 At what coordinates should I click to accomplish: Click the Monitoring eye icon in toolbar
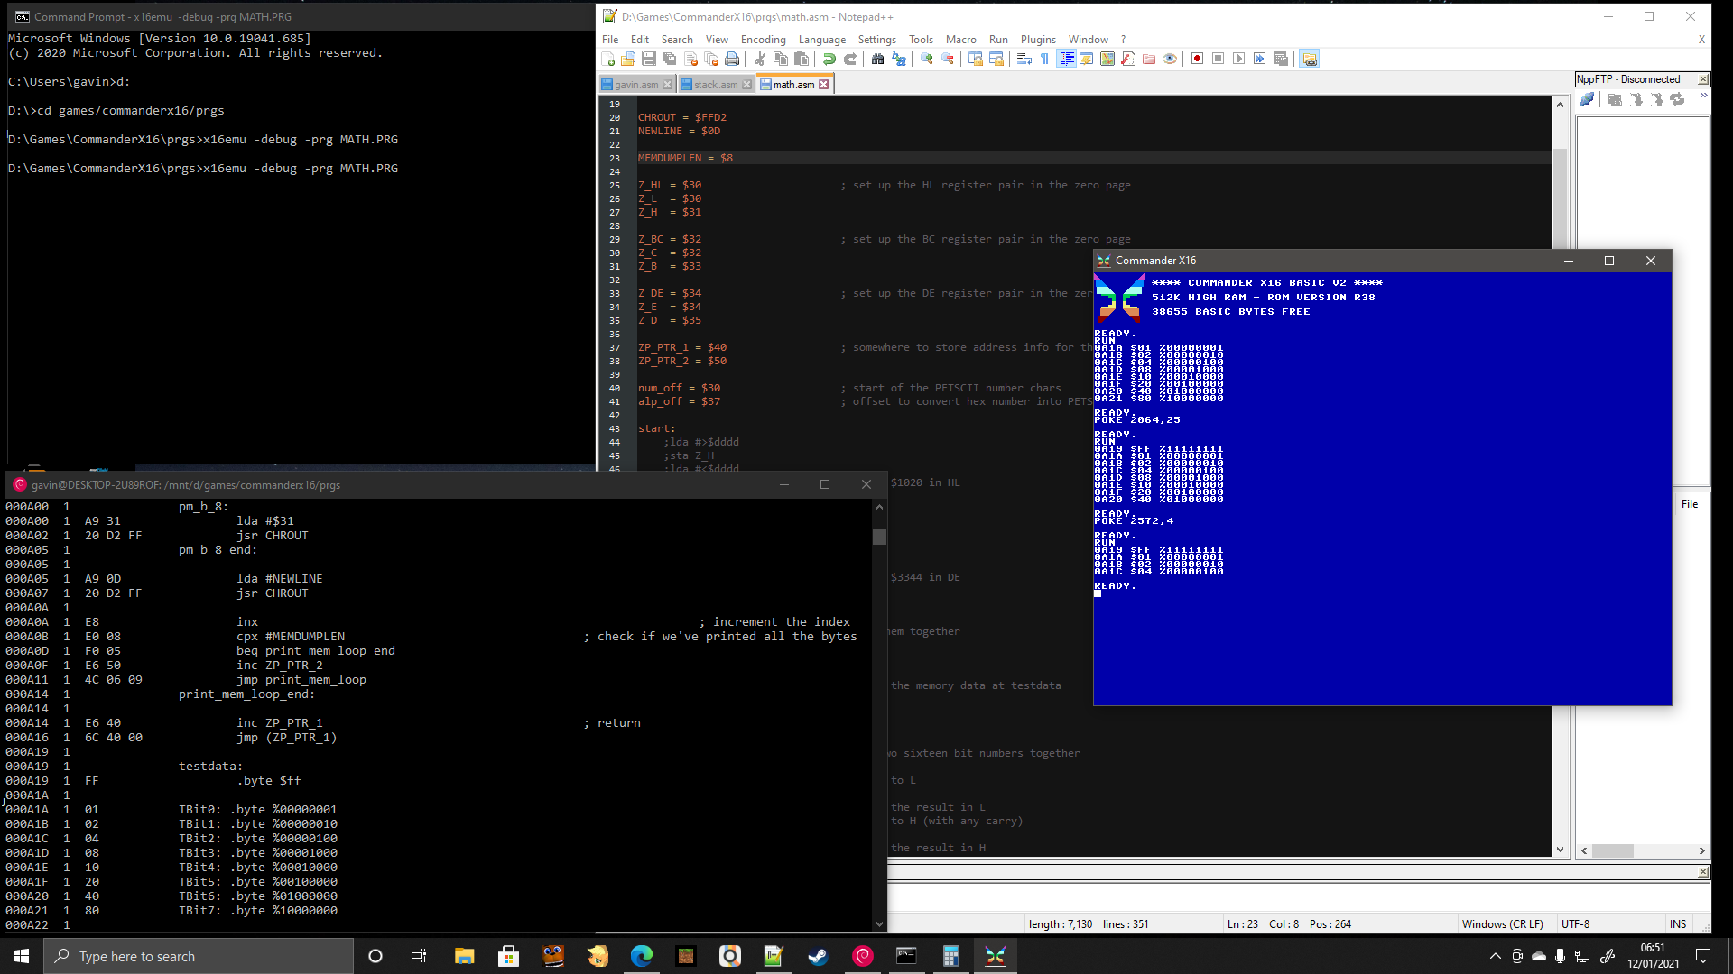click(x=1170, y=59)
